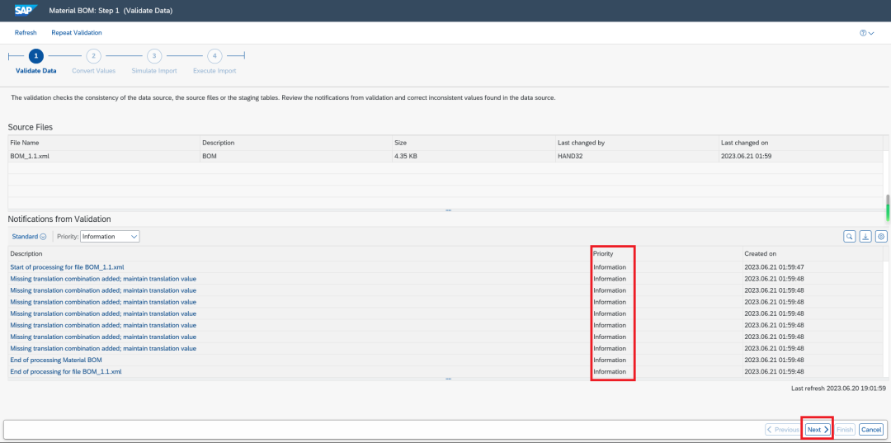
Task: Click the Previous button
Action: click(784, 429)
